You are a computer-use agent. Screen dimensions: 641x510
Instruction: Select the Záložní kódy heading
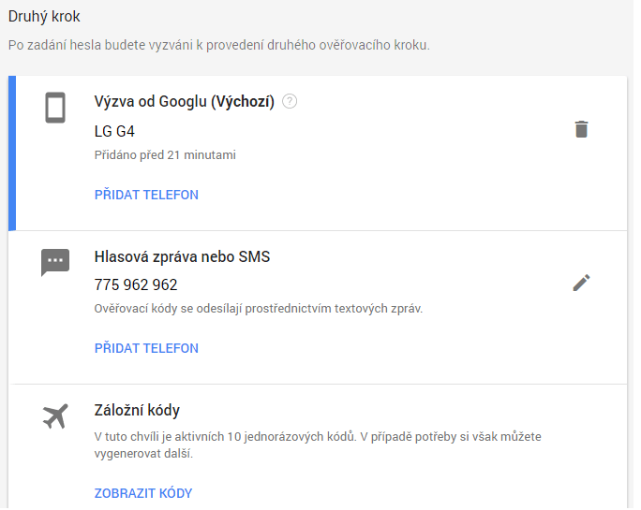pyautogui.click(x=137, y=411)
